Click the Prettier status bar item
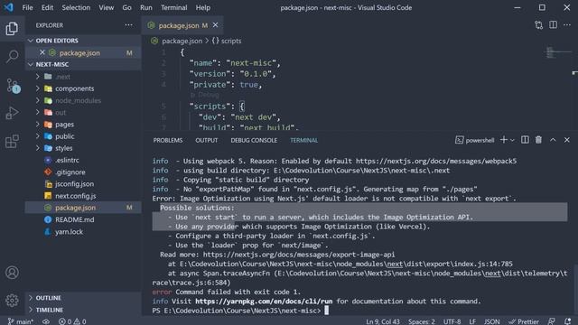 (x=524, y=321)
